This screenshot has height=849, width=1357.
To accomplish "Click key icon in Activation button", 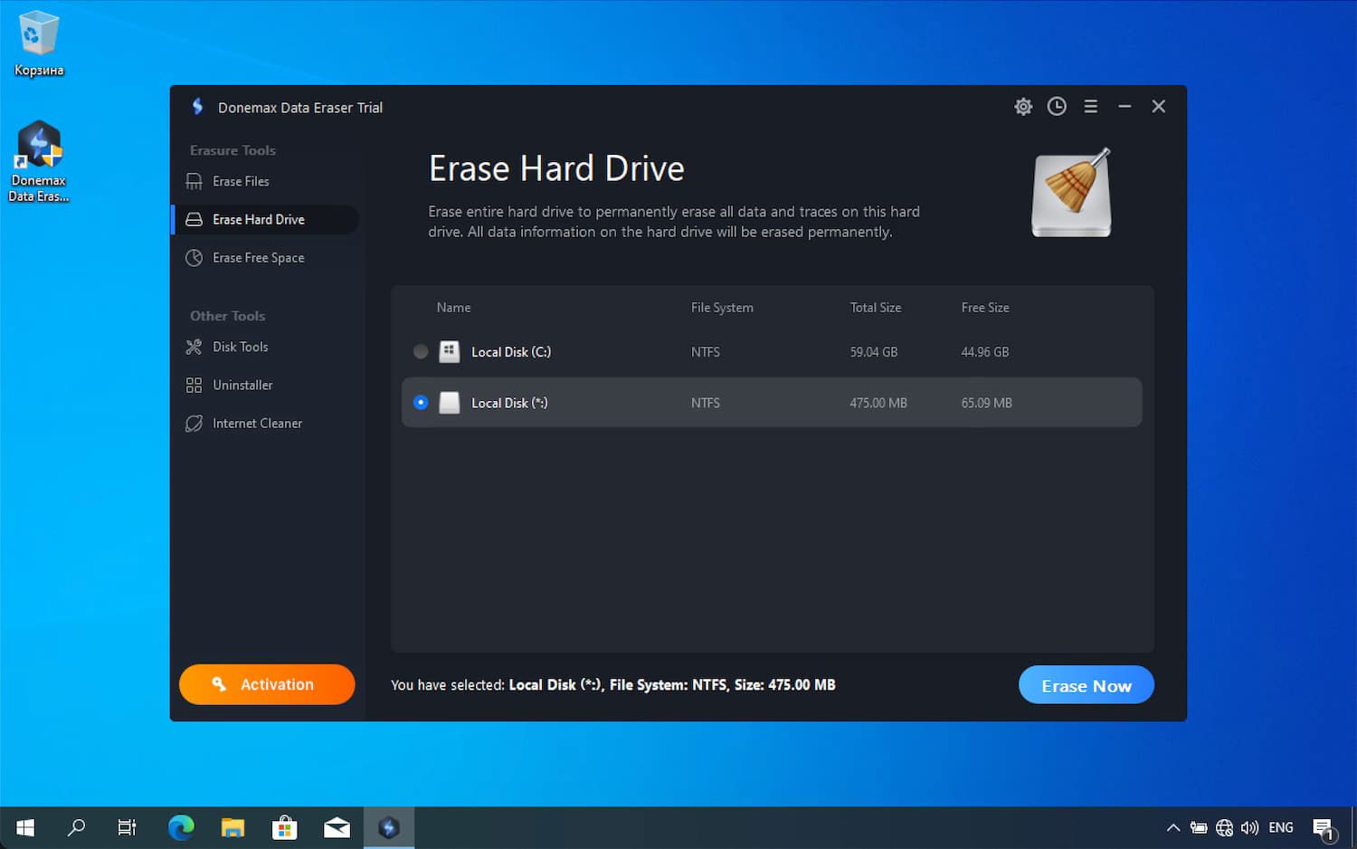I will [x=219, y=684].
